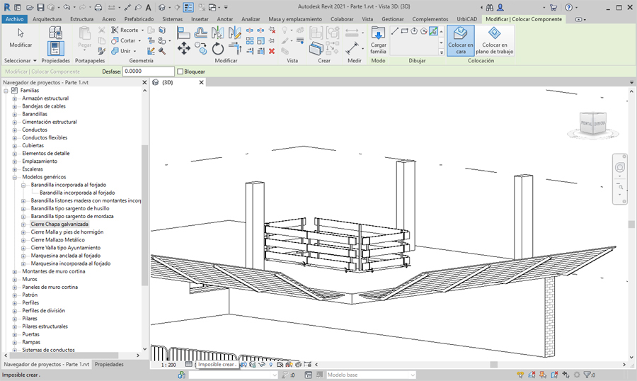Select the line draw tool in Dibujar
The image size is (637, 381).
click(395, 31)
